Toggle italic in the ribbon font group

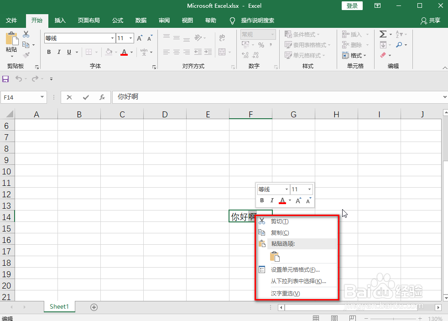(59, 52)
